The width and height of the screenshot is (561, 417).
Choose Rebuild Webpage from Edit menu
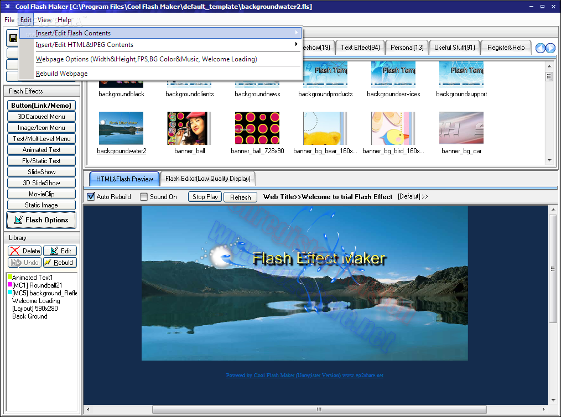click(x=160, y=74)
